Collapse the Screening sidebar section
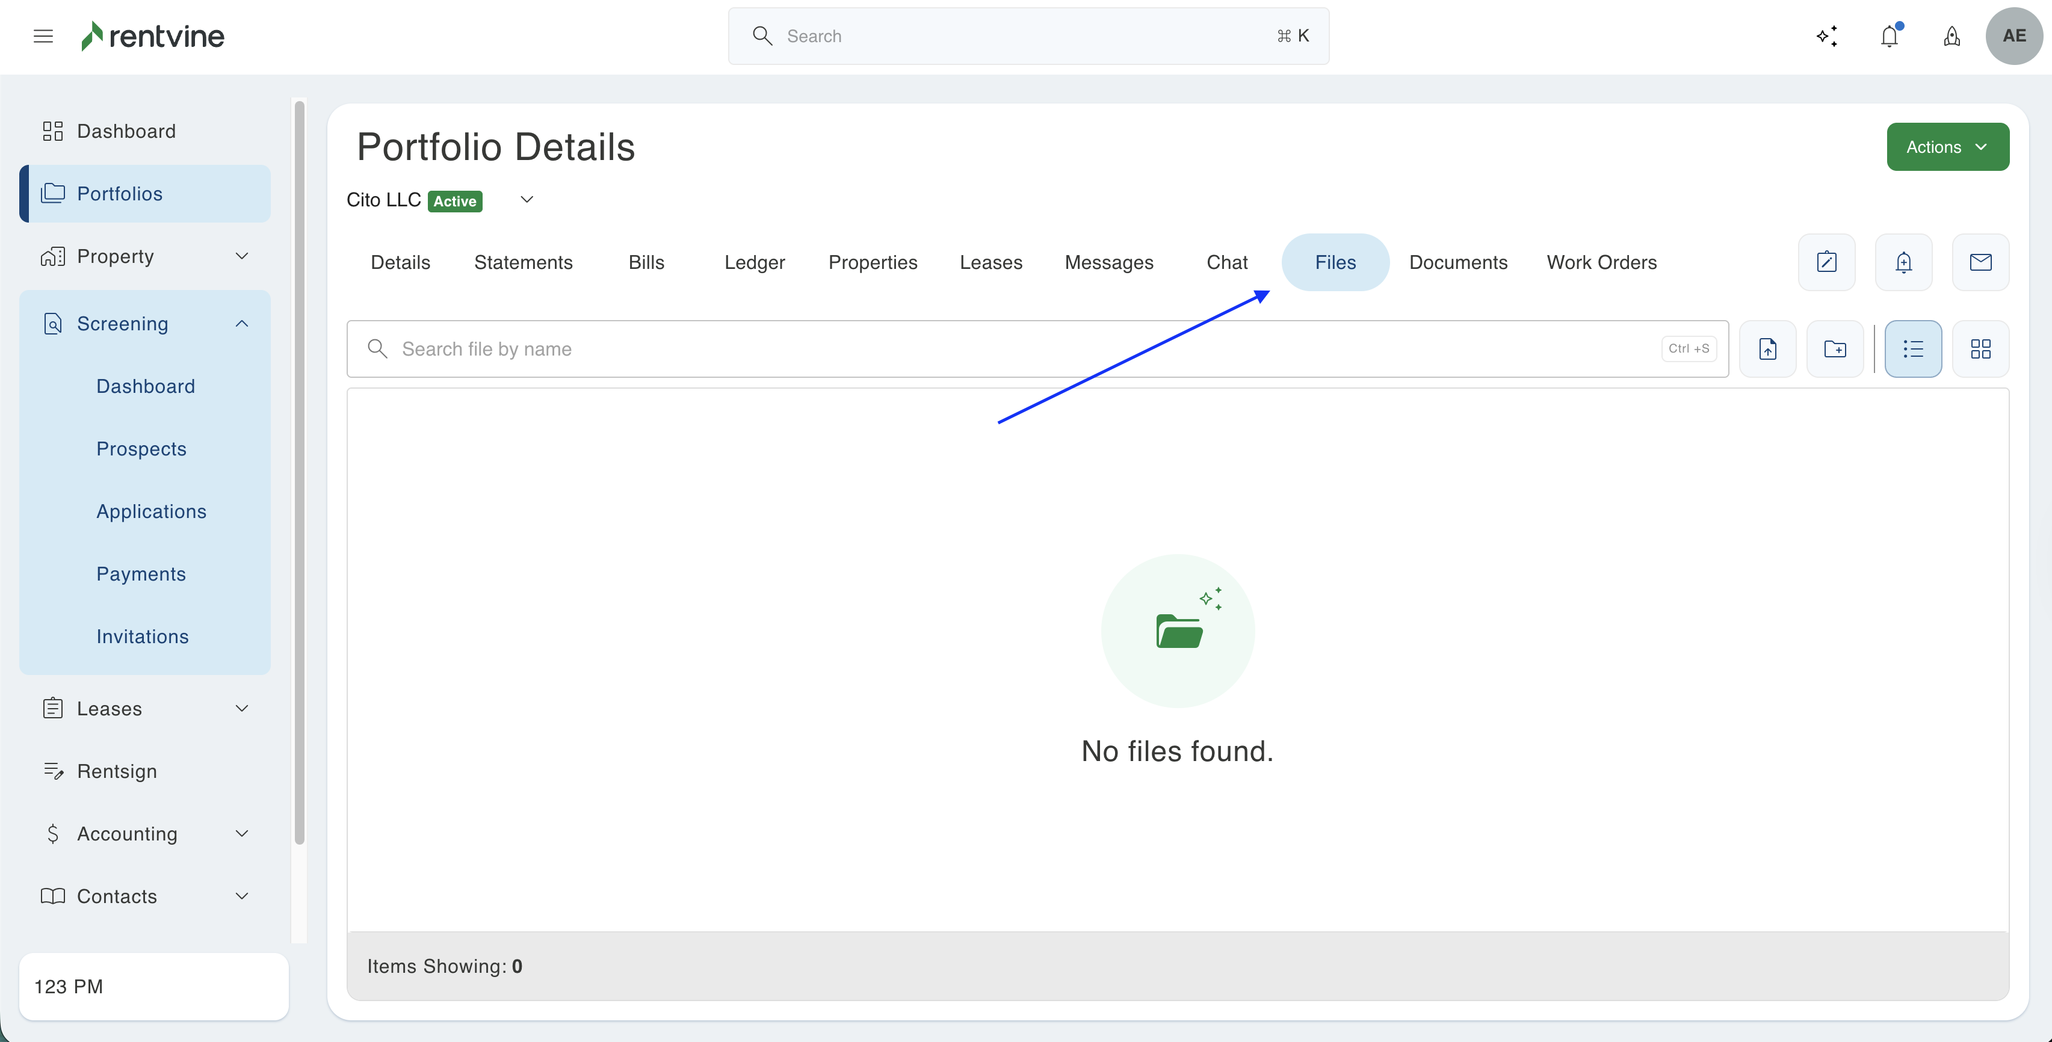2052x1042 pixels. [242, 324]
